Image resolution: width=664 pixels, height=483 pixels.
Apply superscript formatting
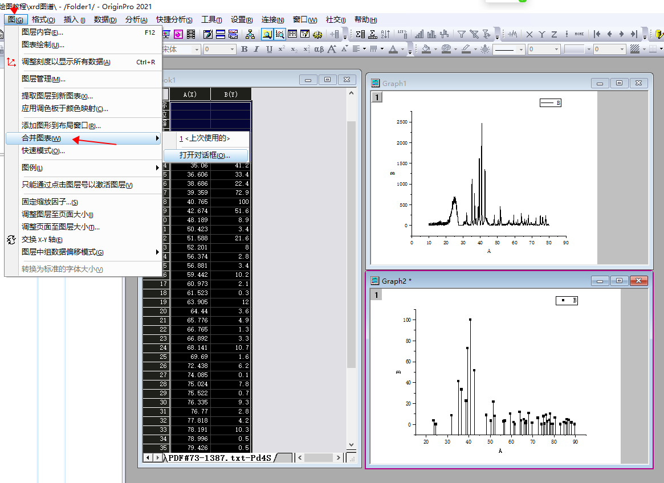click(282, 49)
